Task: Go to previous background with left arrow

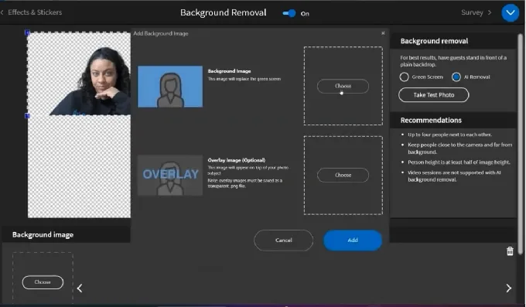Action: tap(80, 288)
